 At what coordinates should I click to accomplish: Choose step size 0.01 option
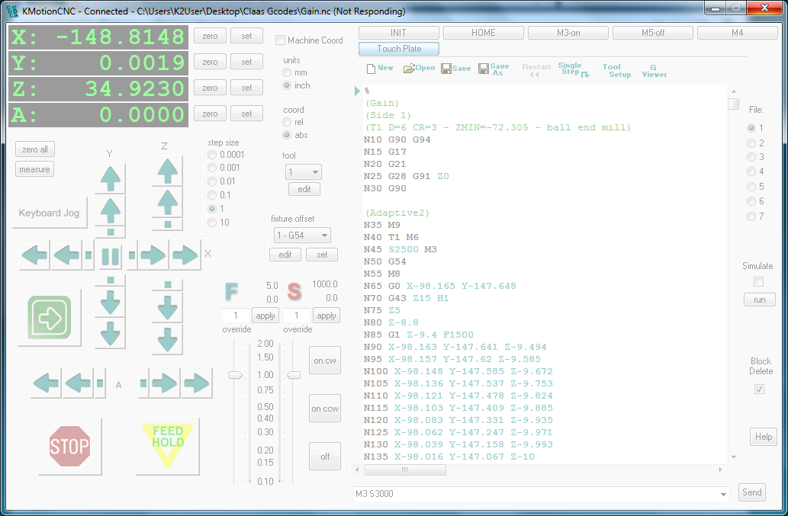click(212, 181)
